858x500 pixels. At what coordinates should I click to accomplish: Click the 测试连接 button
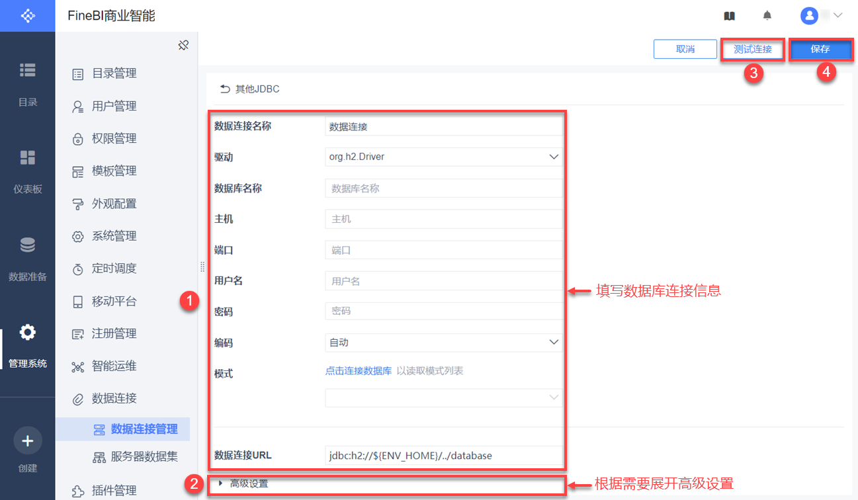(753, 49)
